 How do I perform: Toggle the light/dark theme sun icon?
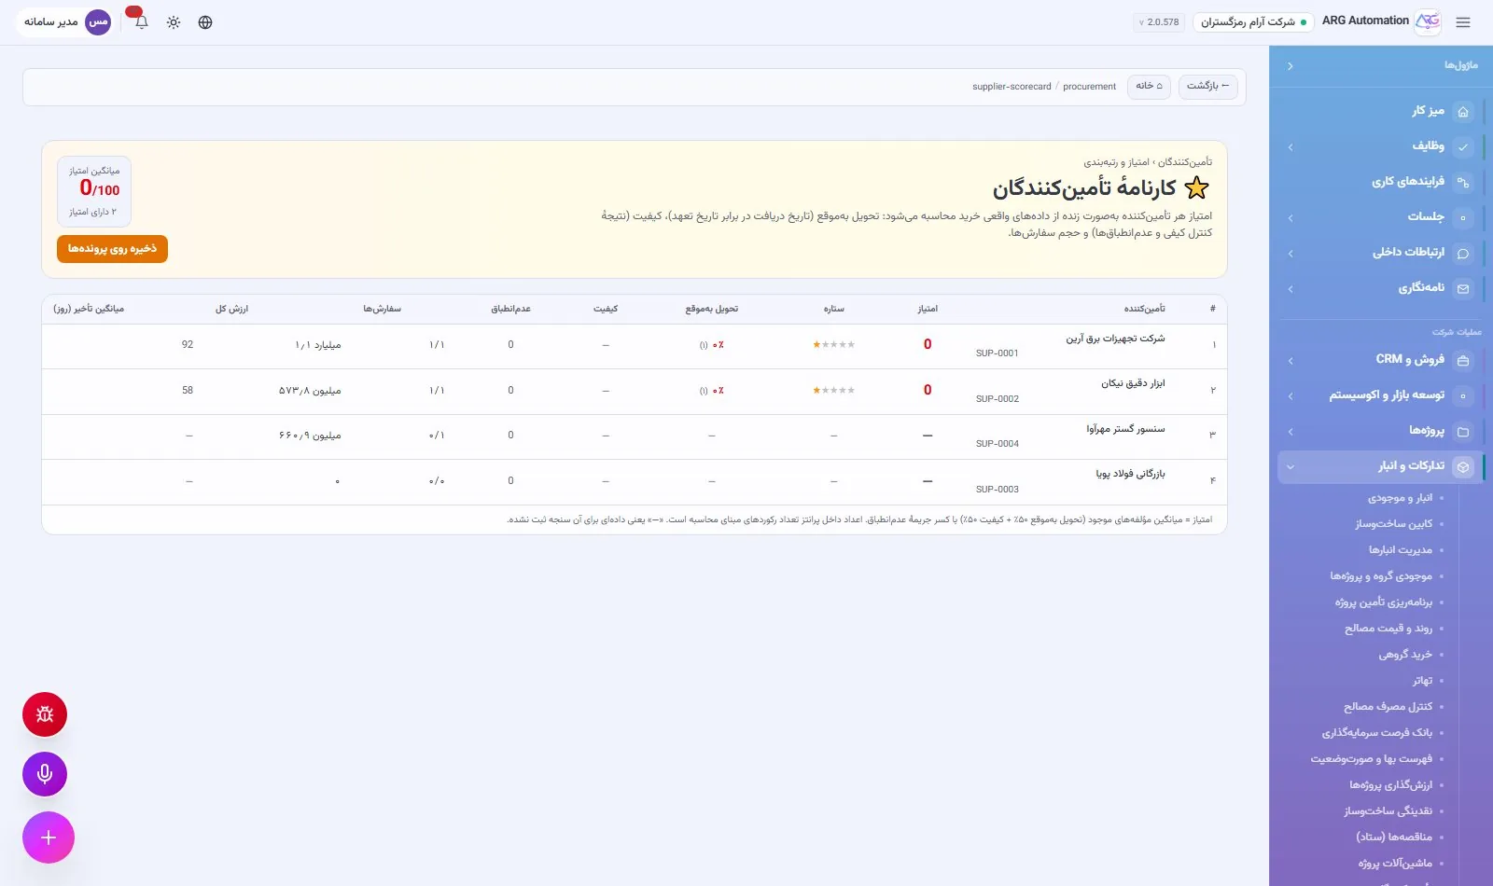(174, 22)
